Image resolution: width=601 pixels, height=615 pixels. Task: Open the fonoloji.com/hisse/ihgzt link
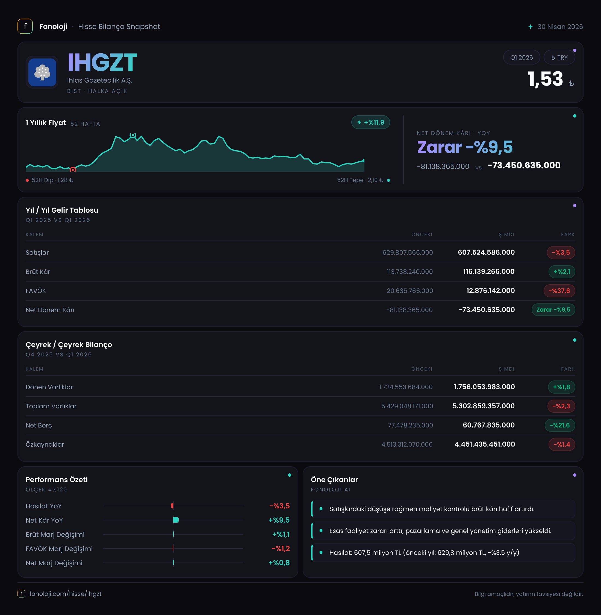[65, 593]
